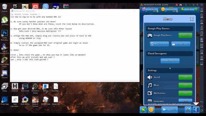Click the red icon in emulator title bar
206x116 pixels.
click(x=177, y=5)
